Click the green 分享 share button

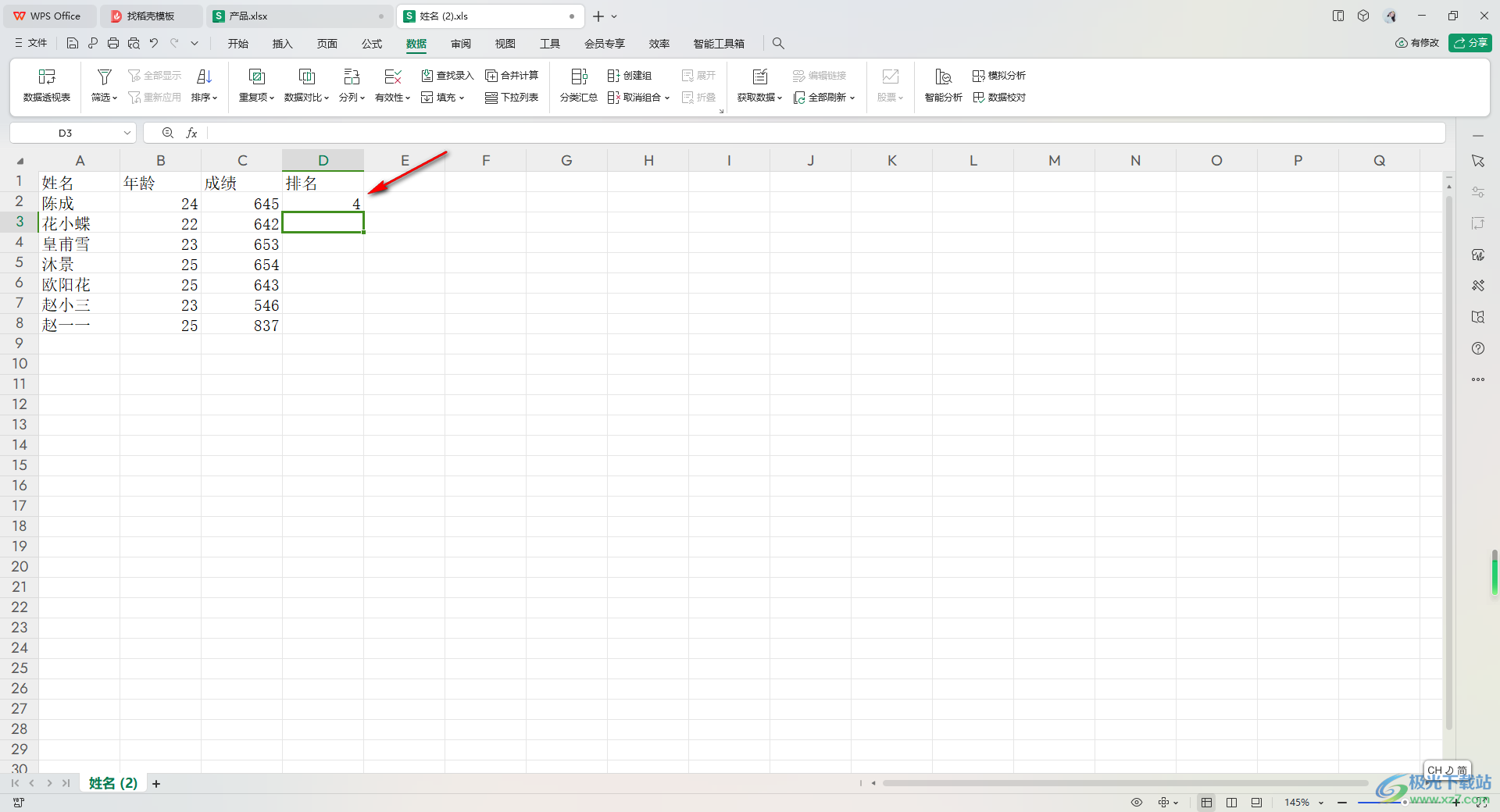point(1470,43)
